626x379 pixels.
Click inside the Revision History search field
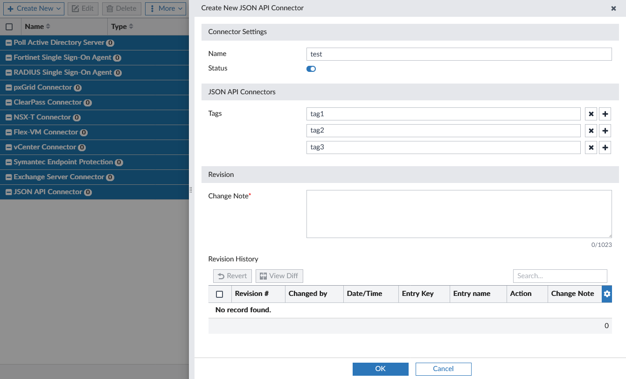pos(560,276)
